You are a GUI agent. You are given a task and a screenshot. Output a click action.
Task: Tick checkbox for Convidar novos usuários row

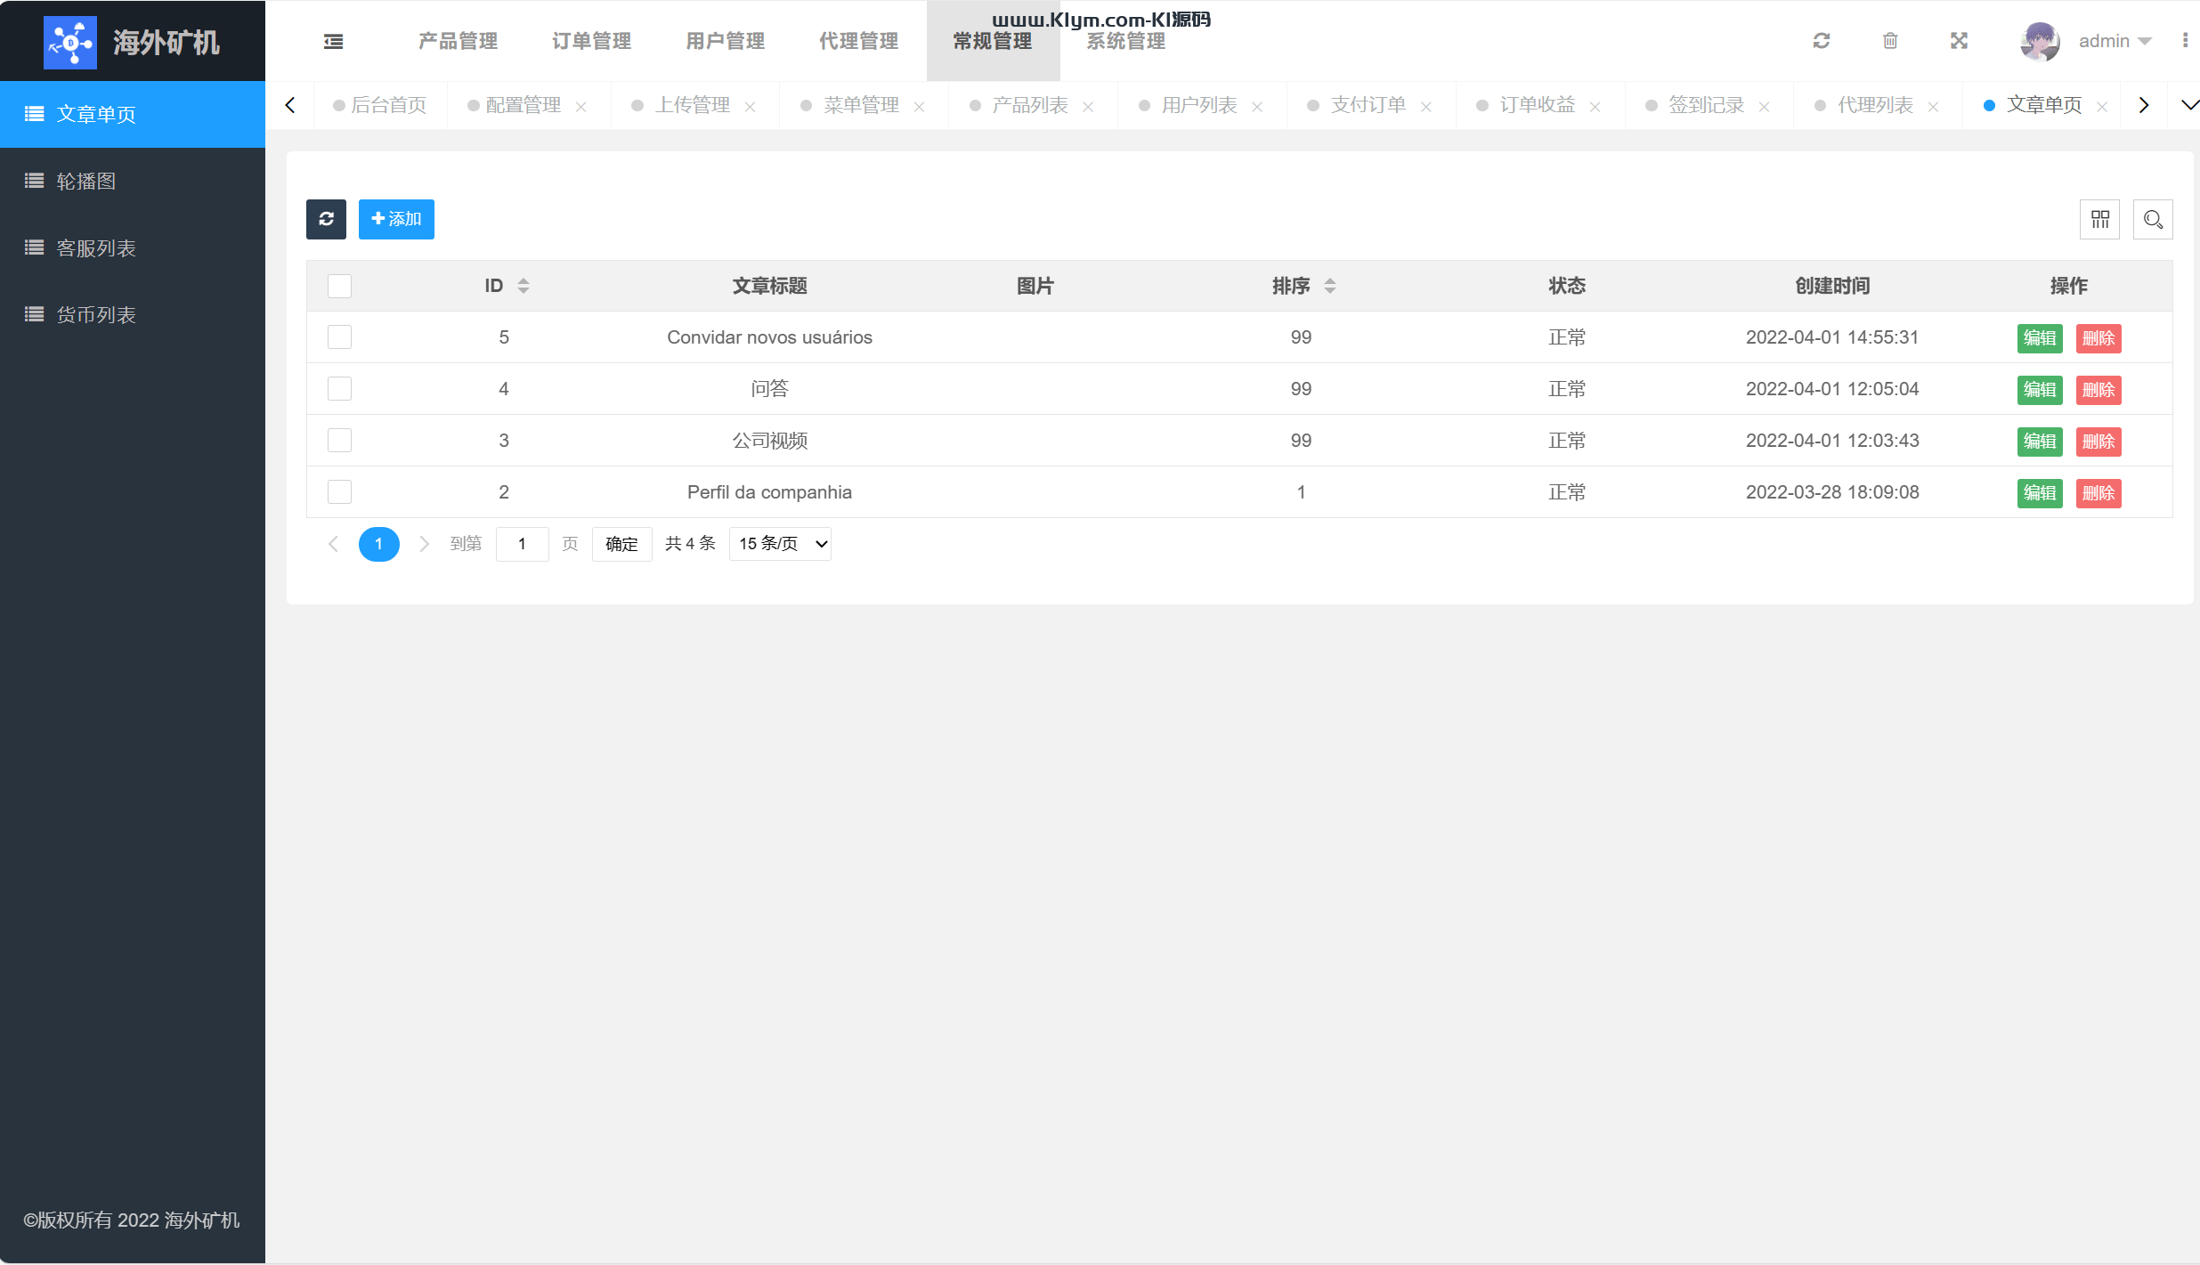[339, 337]
